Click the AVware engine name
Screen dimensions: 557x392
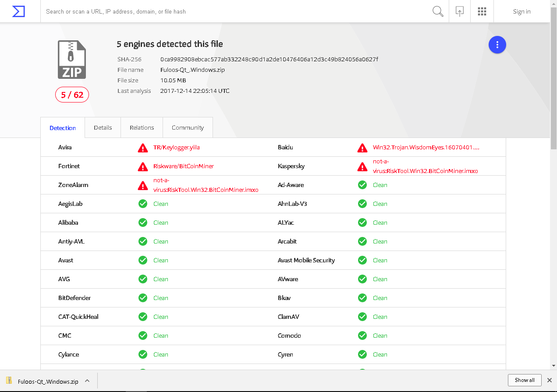287,279
